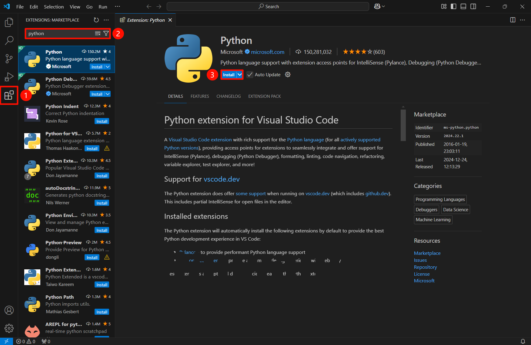
Task: Toggle the bottom panel layout button
Action: tap(463, 7)
